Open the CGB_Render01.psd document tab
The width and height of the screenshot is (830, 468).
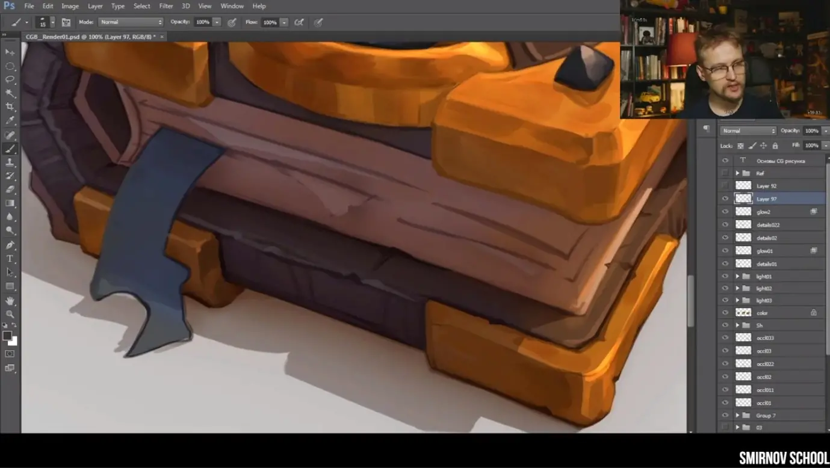point(90,37)
